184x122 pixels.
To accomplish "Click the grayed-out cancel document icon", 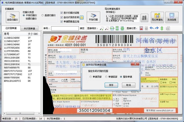I will [x=146, y=28].
